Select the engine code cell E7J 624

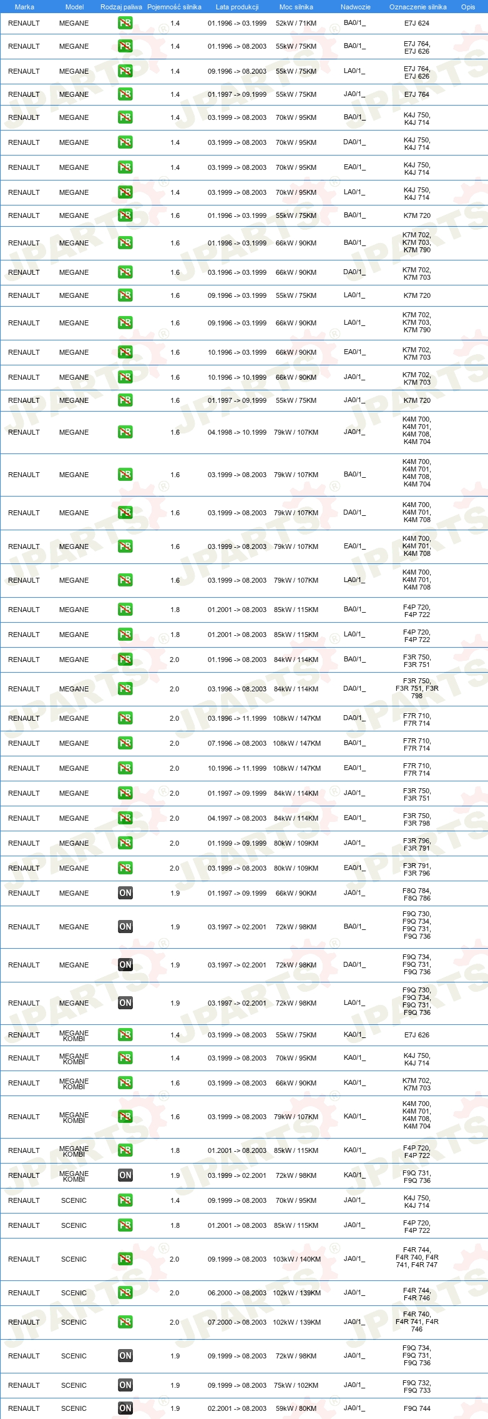click(417, 23)
